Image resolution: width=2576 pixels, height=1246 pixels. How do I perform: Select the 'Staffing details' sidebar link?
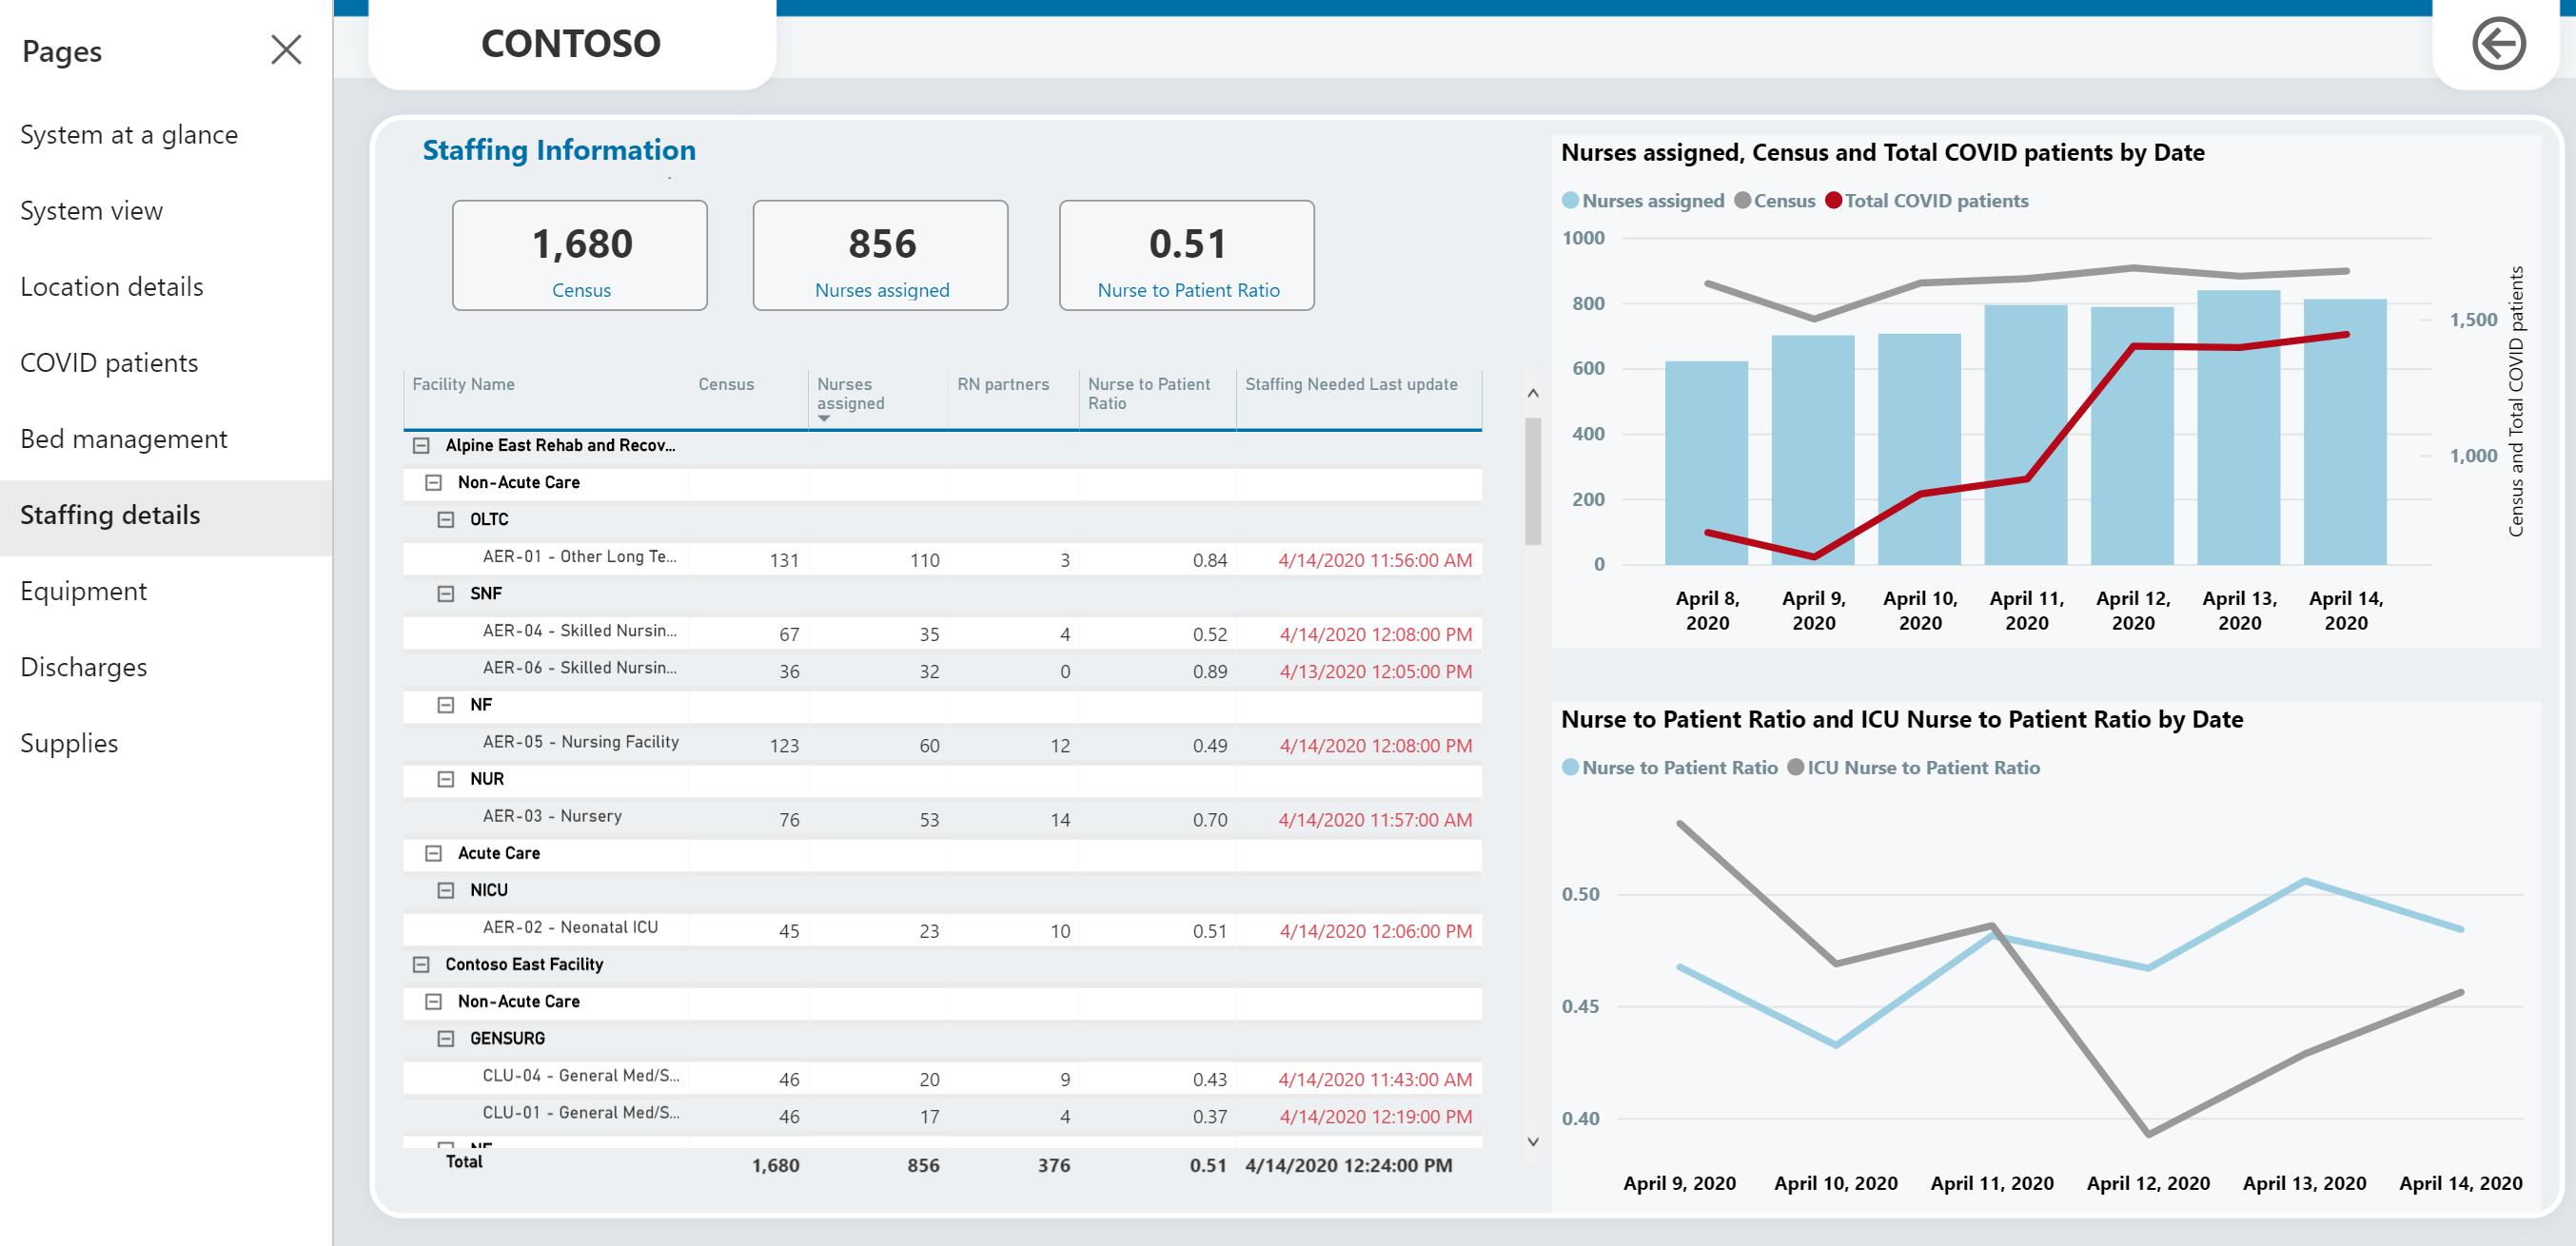coord(111,514)
